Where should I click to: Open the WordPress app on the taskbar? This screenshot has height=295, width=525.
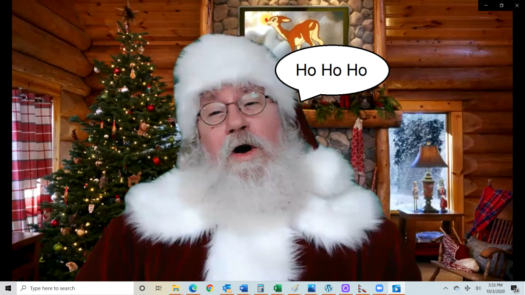click(x=328, y=288)
